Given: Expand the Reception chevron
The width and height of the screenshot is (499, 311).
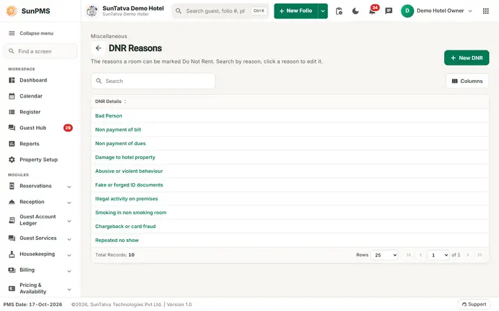Looking at the screenshot, I should [69, 202].
